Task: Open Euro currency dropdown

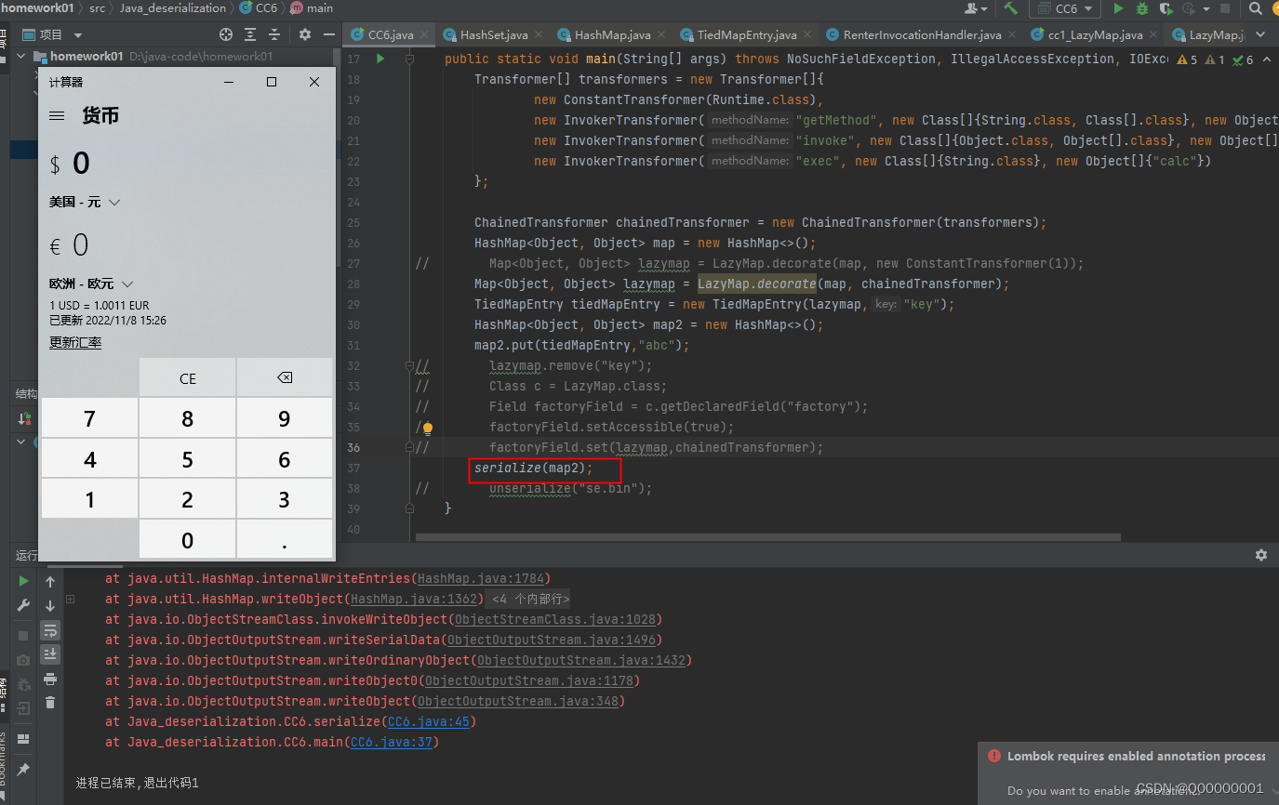Action: pyautogui.click(x=92, y=284)
